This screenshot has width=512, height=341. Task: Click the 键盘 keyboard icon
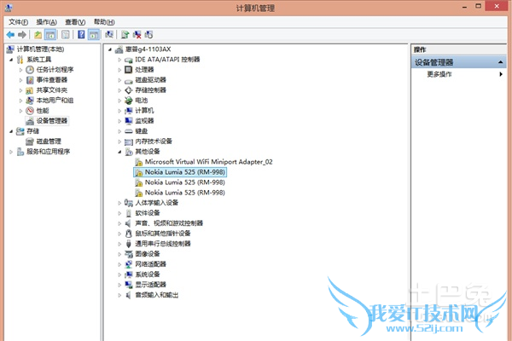129,131
